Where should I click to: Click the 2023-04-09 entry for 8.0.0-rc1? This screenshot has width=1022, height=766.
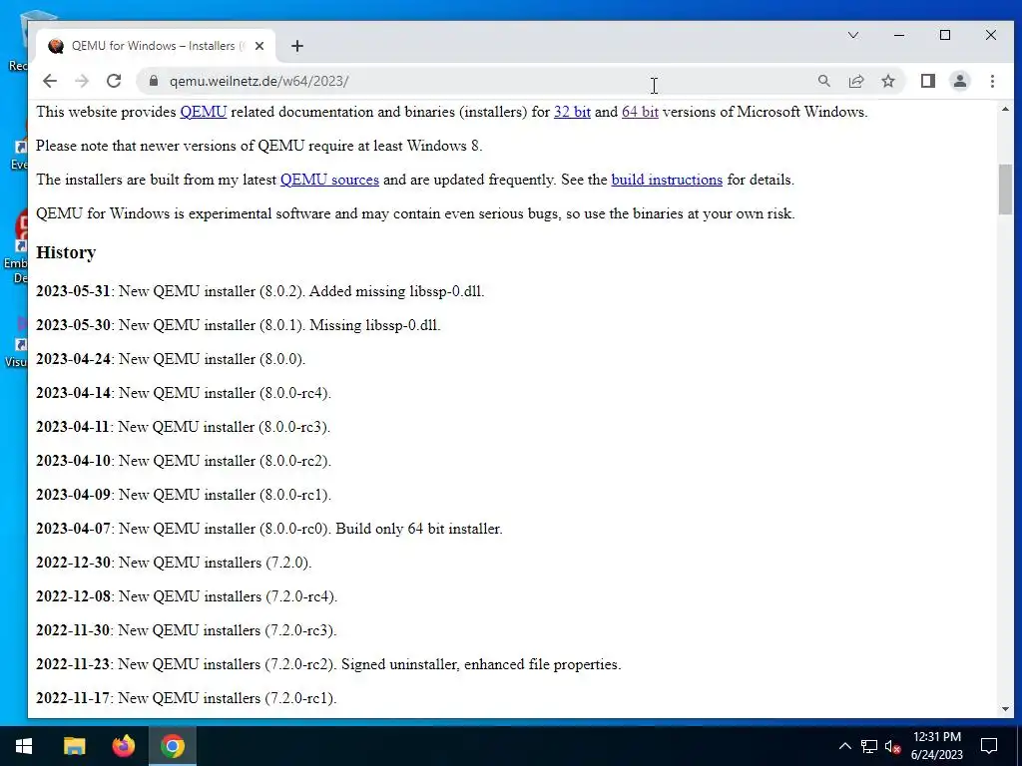tap(184, 495)
